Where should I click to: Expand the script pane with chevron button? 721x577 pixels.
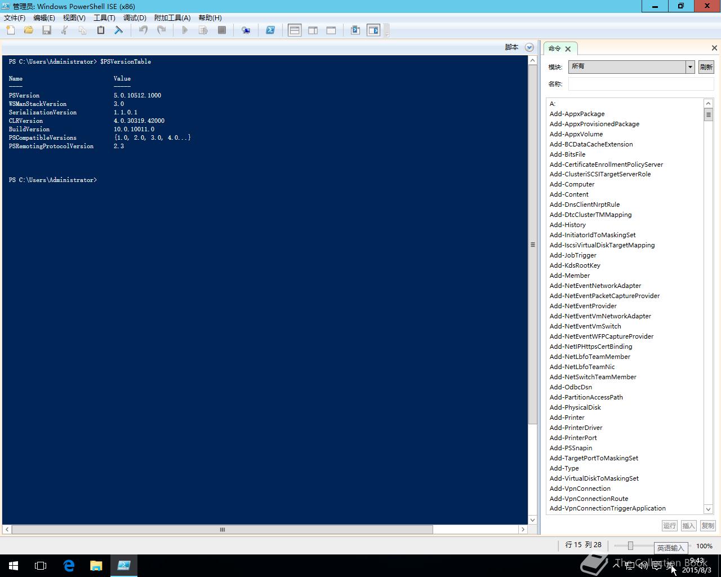click(x=529, y=47)
